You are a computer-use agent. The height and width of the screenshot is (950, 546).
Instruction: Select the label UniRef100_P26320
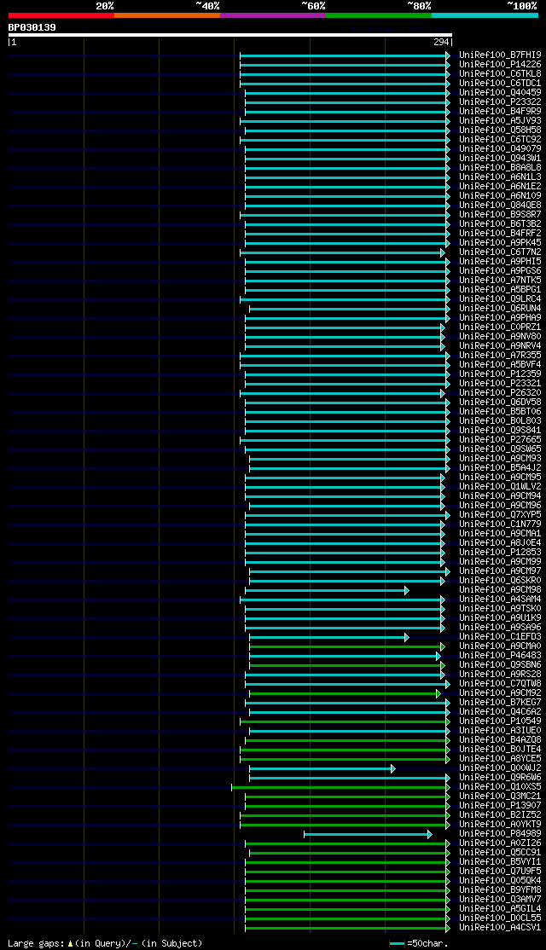(500, 392)
